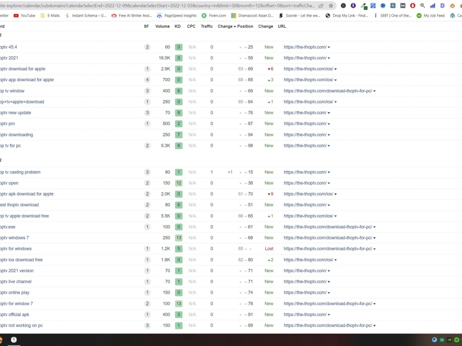Click red change value 9 in 'optv apk download for apple' row
The width and height of the screenshot is (462, 346).
(x=270, y=194)
